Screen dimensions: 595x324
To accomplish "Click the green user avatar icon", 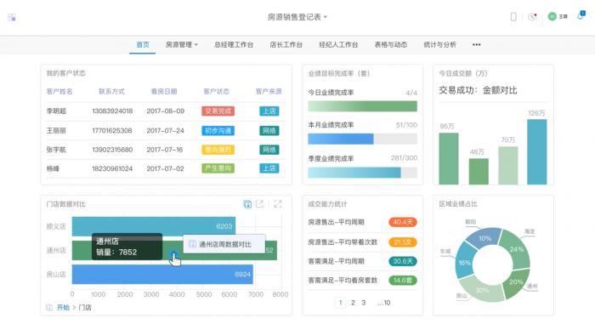I will 552,16.
